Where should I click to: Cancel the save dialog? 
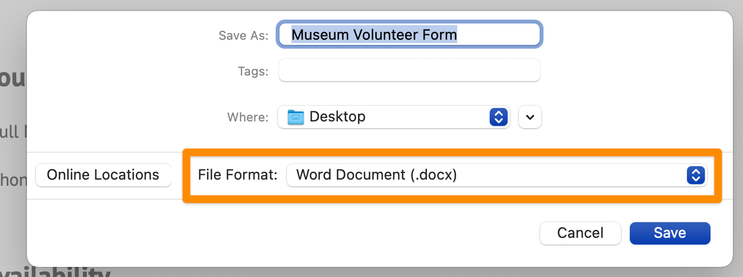coord(580,233)
